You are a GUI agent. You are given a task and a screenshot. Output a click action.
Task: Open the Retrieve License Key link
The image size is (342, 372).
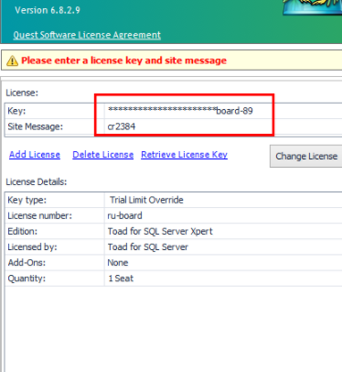(184, 155)
